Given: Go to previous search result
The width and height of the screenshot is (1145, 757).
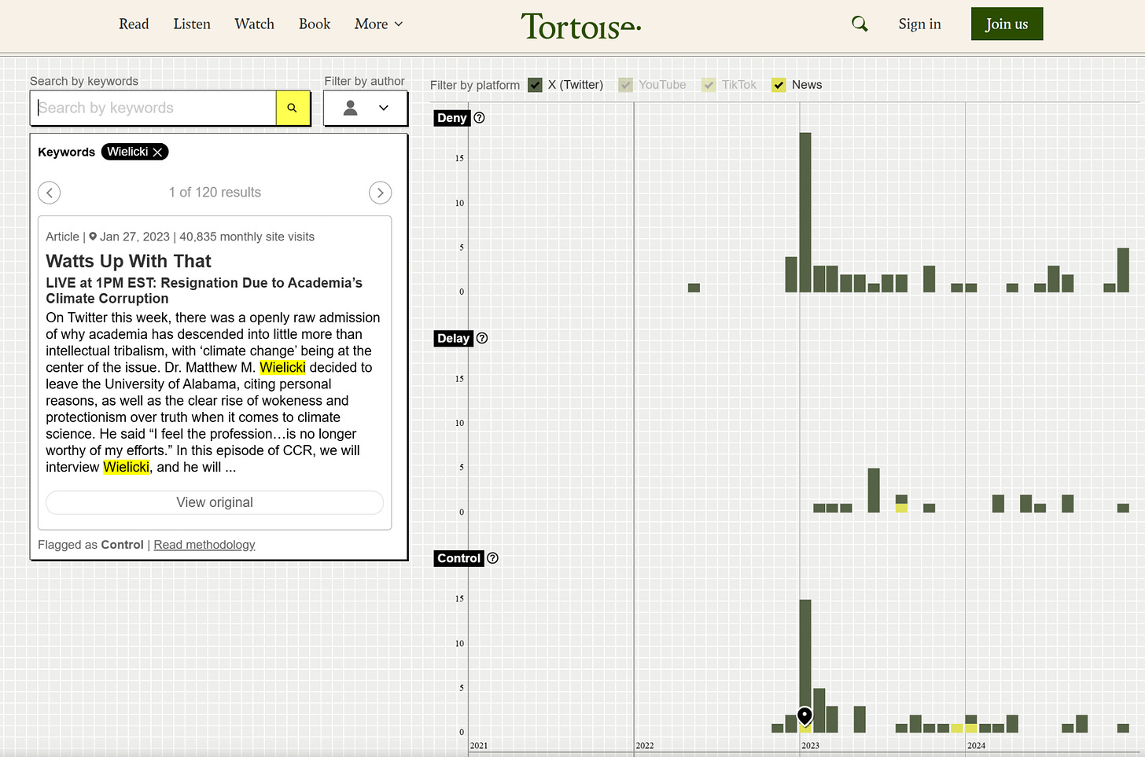Looking at the screenshot, I should click(49, 193).
